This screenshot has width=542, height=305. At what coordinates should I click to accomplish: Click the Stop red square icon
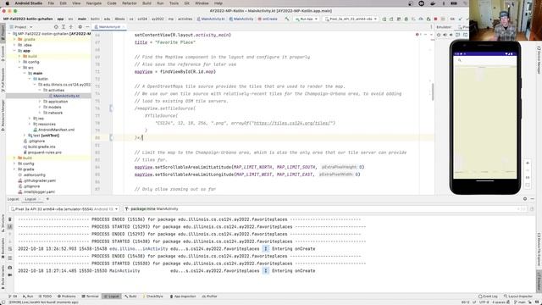coord(435,19)
